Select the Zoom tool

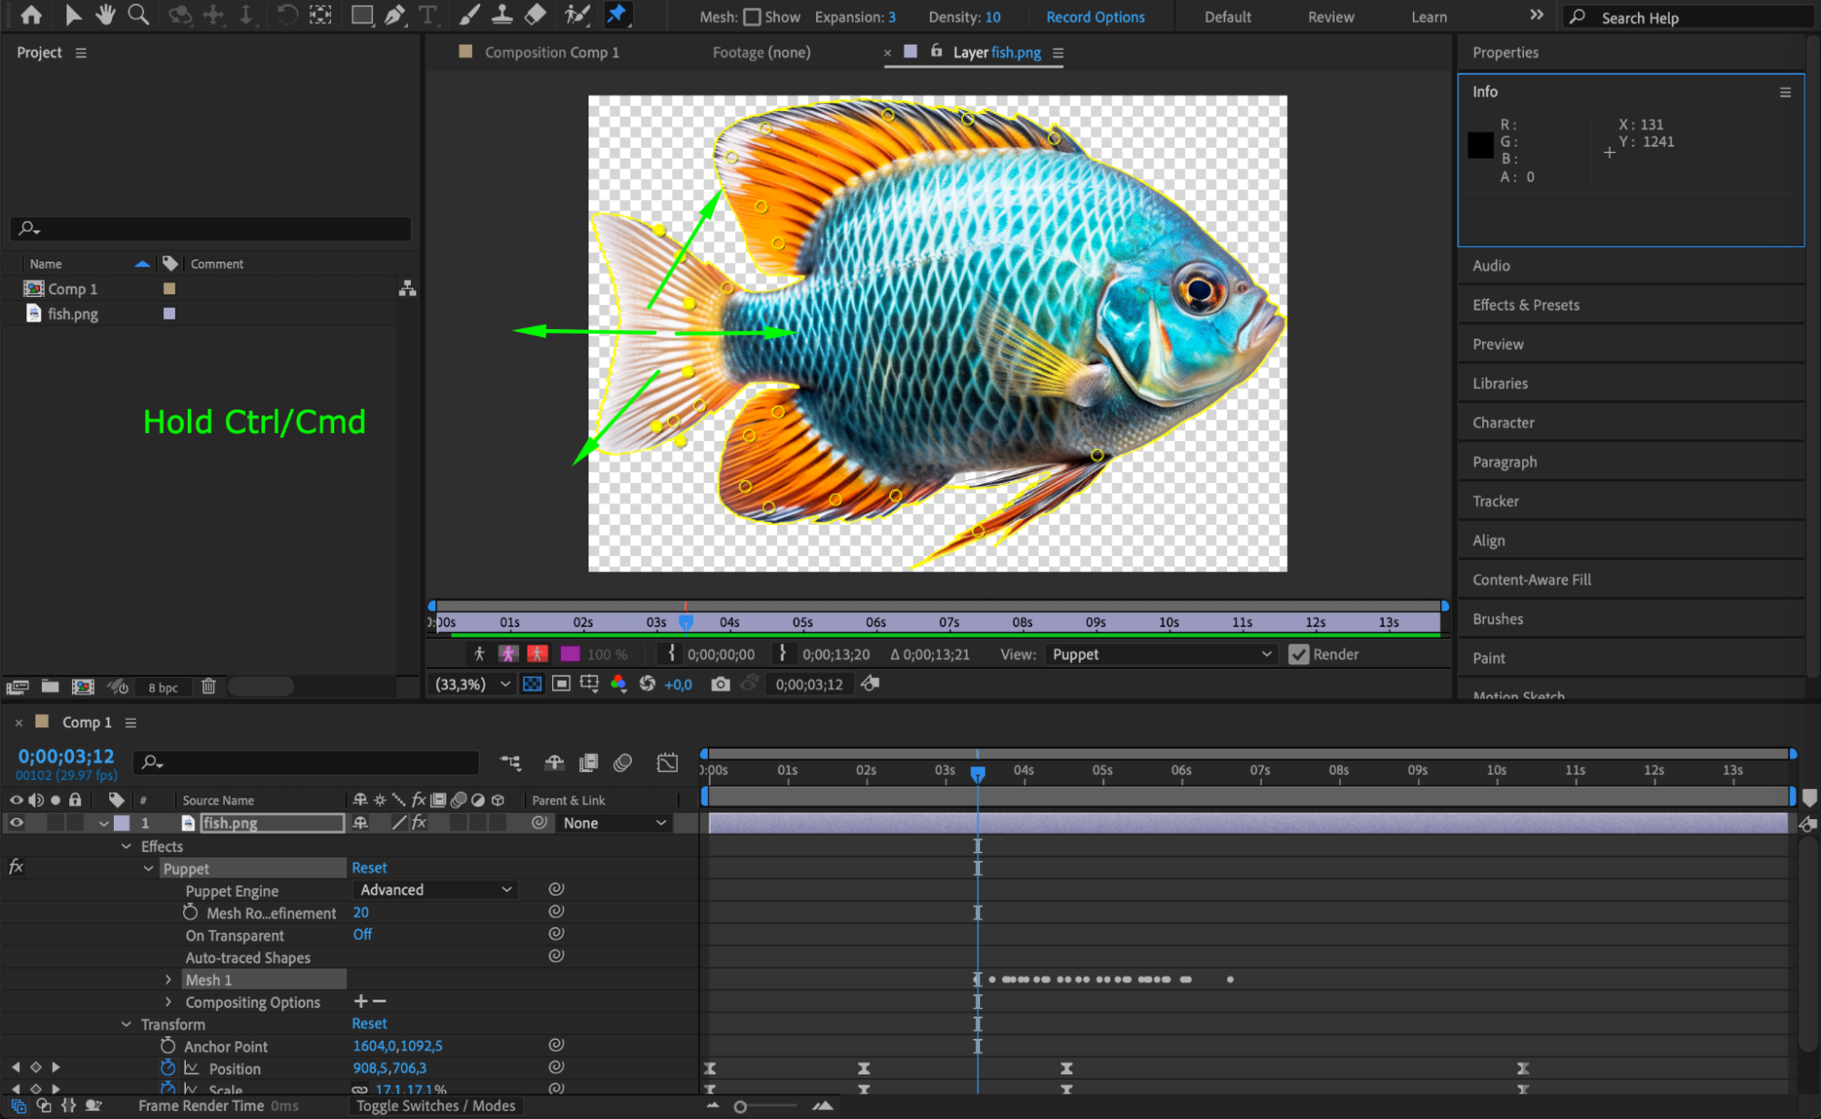pos(138,15)
